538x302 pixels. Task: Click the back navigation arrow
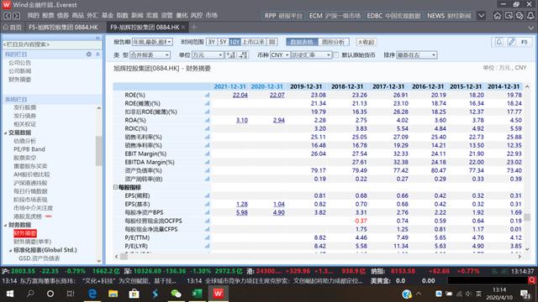pyautogui.click(x=7, y=16)
